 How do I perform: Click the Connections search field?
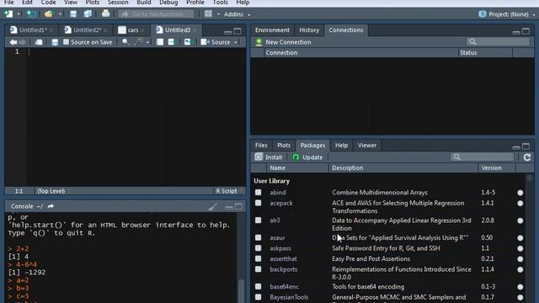pos(498,41)
